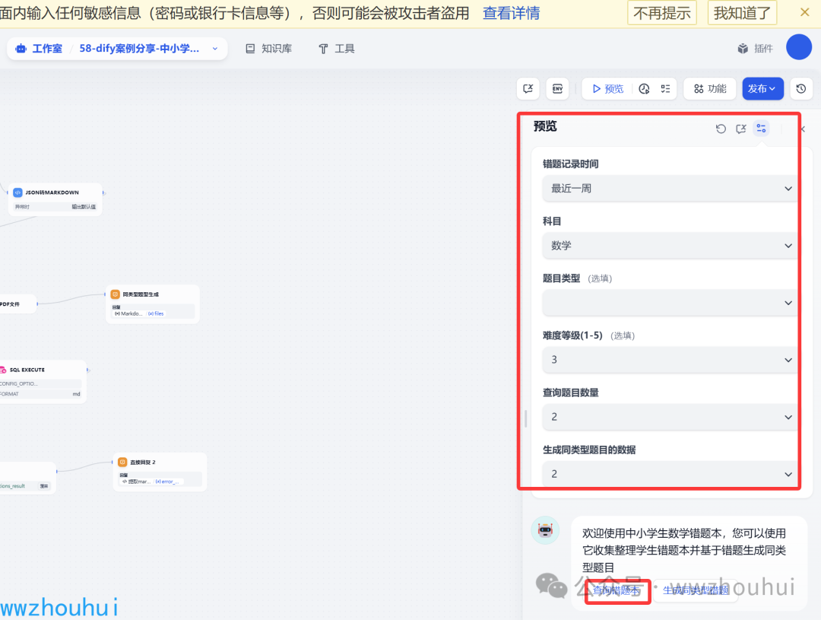Open the 功能 features button
This screenshot has width=821, height=620.
click(x=710, y=88)
